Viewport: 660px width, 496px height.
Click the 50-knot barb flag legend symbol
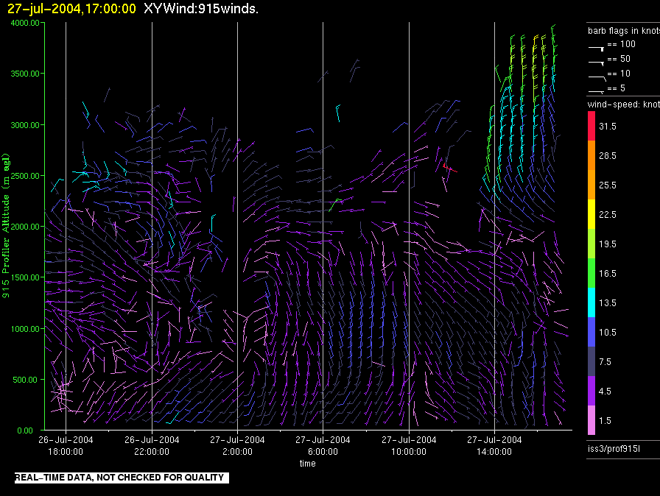(x=596, y=63)
